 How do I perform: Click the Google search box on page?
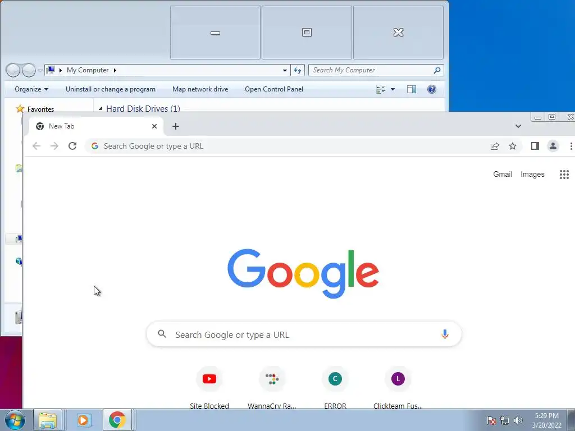pos(304,334)
